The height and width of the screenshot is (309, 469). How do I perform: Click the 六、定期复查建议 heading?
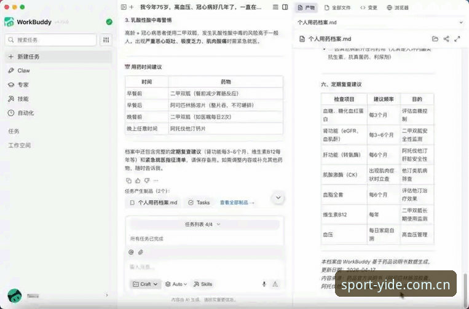point(341,84)
